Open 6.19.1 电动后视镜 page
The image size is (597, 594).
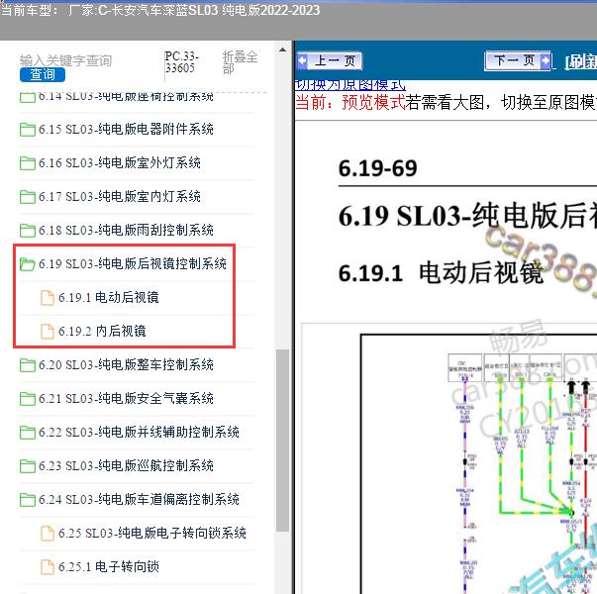(109, 297)
